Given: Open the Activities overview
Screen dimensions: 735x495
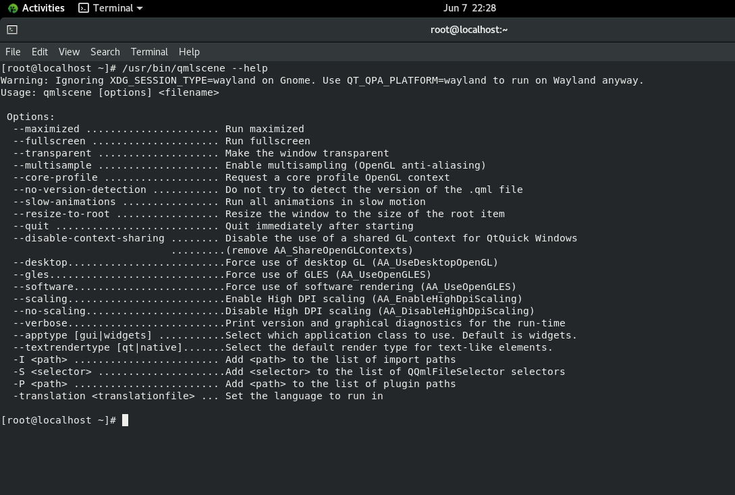Looking at the screenshot, I should pyautogui.click(x=43, y=9).
